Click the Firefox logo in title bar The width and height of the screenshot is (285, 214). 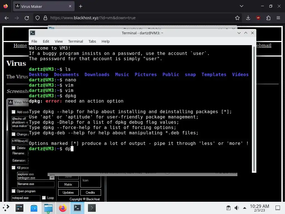coord(6,6)
